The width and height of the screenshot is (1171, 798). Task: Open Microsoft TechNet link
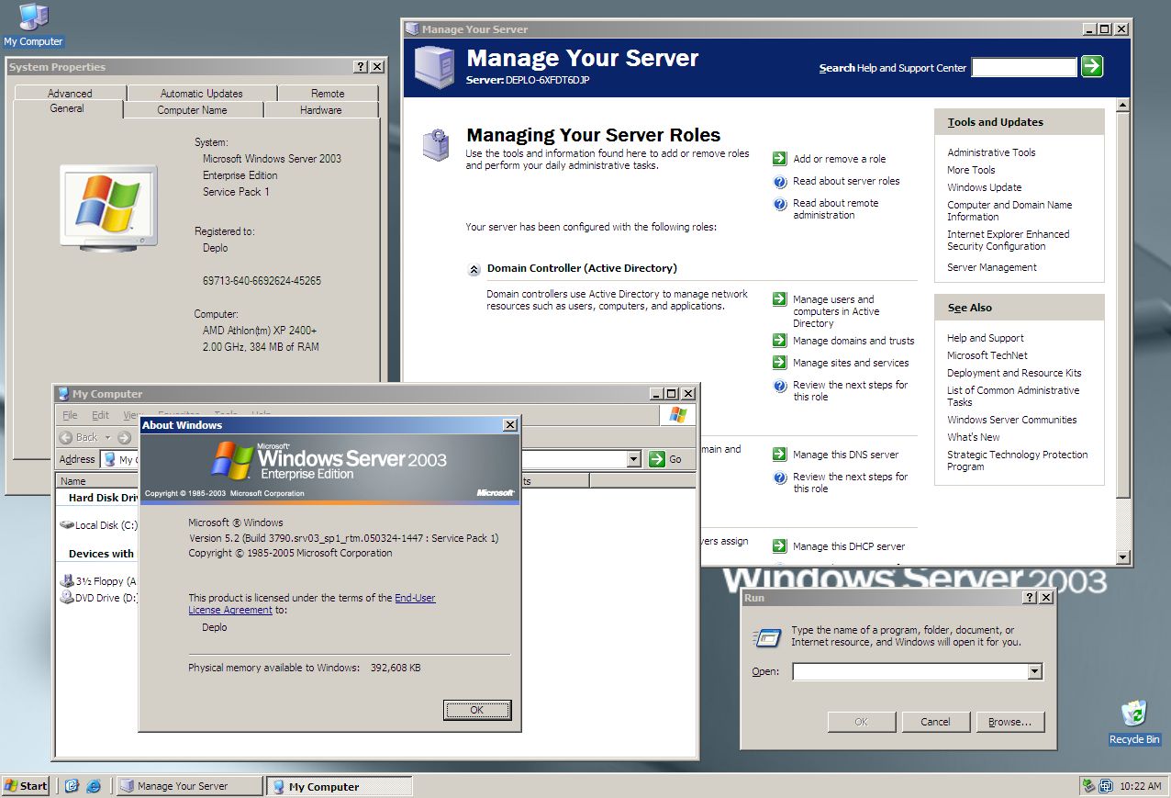[987, 355]
